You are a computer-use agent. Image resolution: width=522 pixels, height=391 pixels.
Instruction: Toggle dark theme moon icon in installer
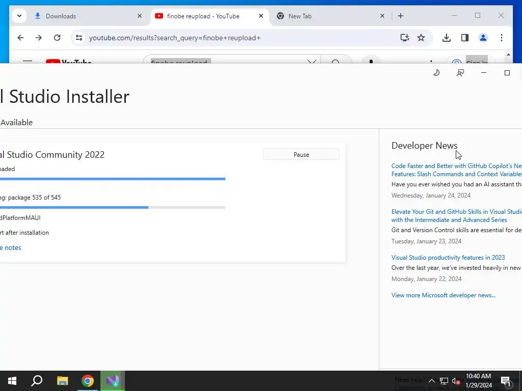[436, 73]
